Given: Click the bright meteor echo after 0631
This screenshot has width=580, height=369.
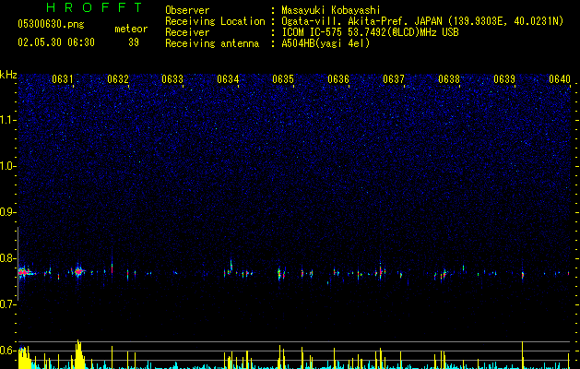Looking at the screenshot, I should tap(78, 271).
